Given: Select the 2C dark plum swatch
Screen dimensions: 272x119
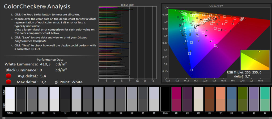Looking at the screenshot, I should click(x=187, y=99).
